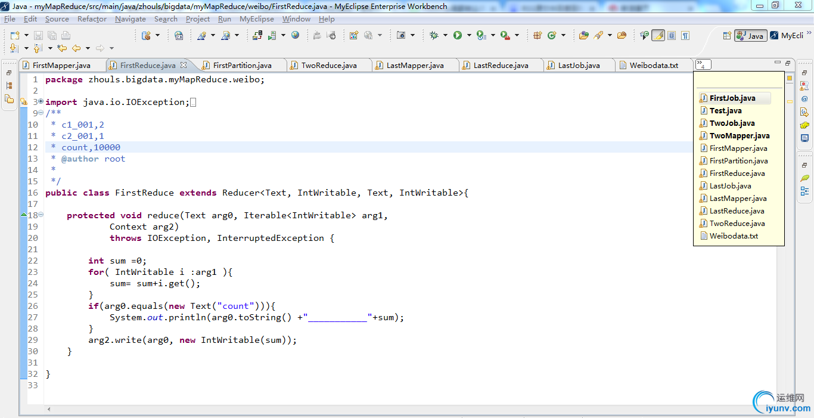Click the External Tools run icon with toolbox
Screen dimensions: 814x418
[x=505, y=35]
